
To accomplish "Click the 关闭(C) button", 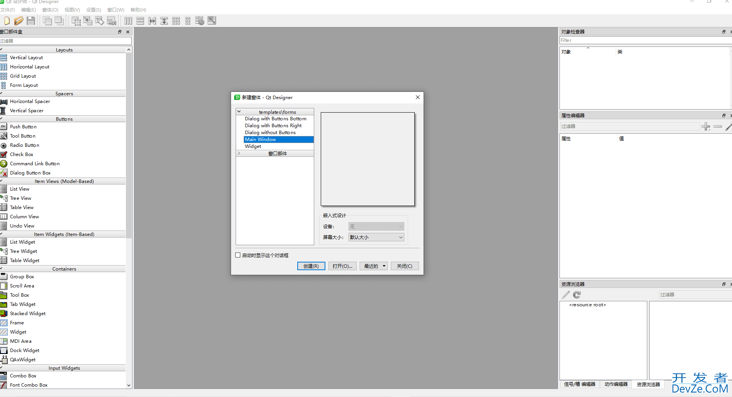I will (405, 266).
